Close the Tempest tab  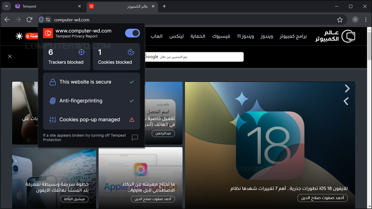(79, 6)
